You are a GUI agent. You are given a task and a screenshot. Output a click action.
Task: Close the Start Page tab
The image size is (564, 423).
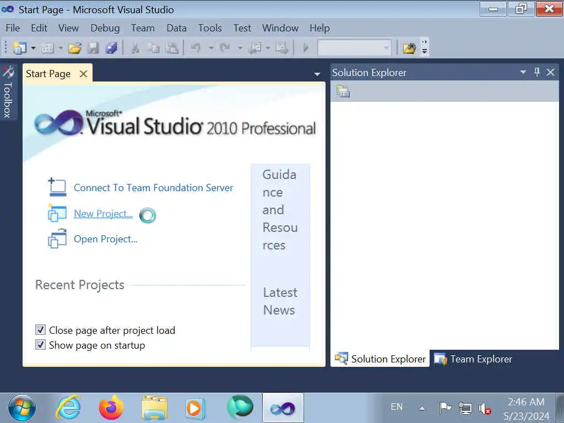[x=84, y=74]
